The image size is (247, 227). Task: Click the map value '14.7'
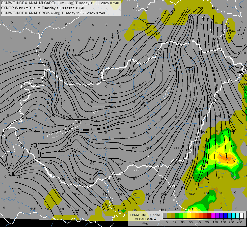(220, 178)
